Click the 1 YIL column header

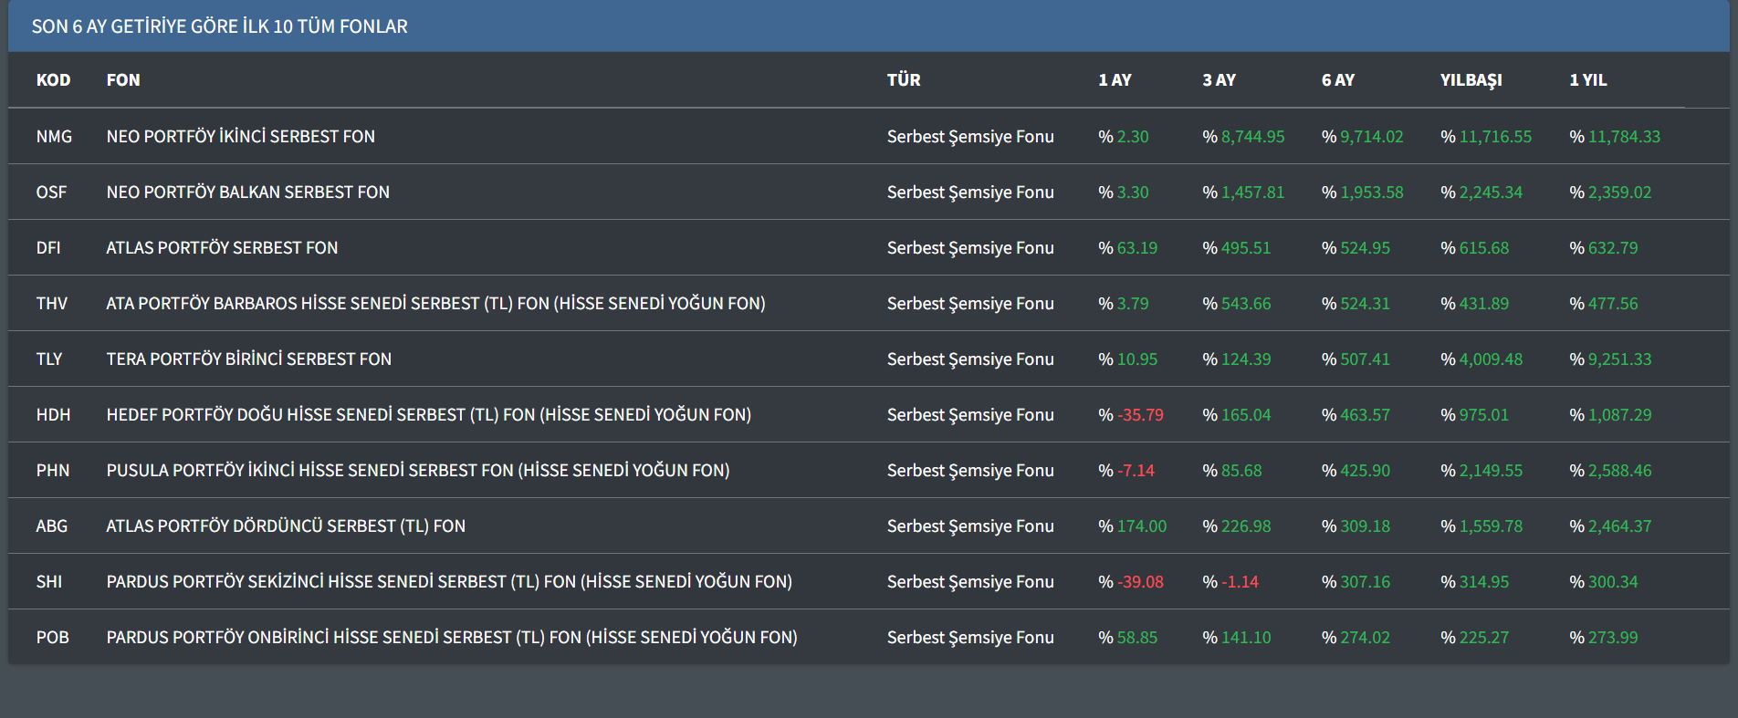click(x=1587, y=80)
